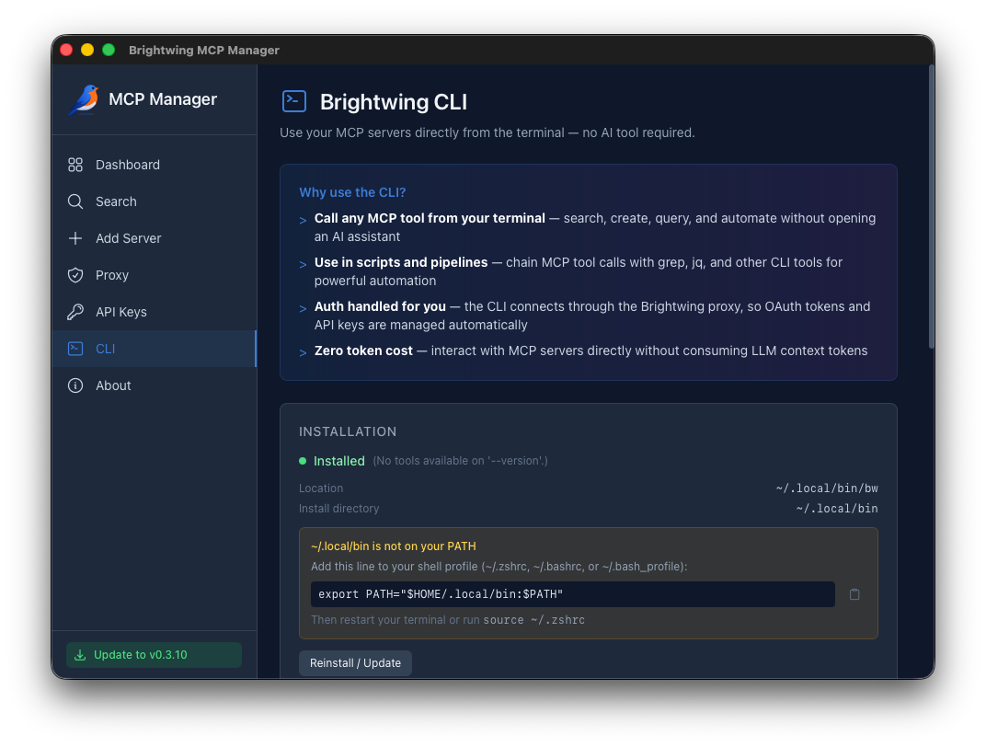Select the CLI sidebar item
Viewport: 986px width, 747px height.
(x=155, y=349)
